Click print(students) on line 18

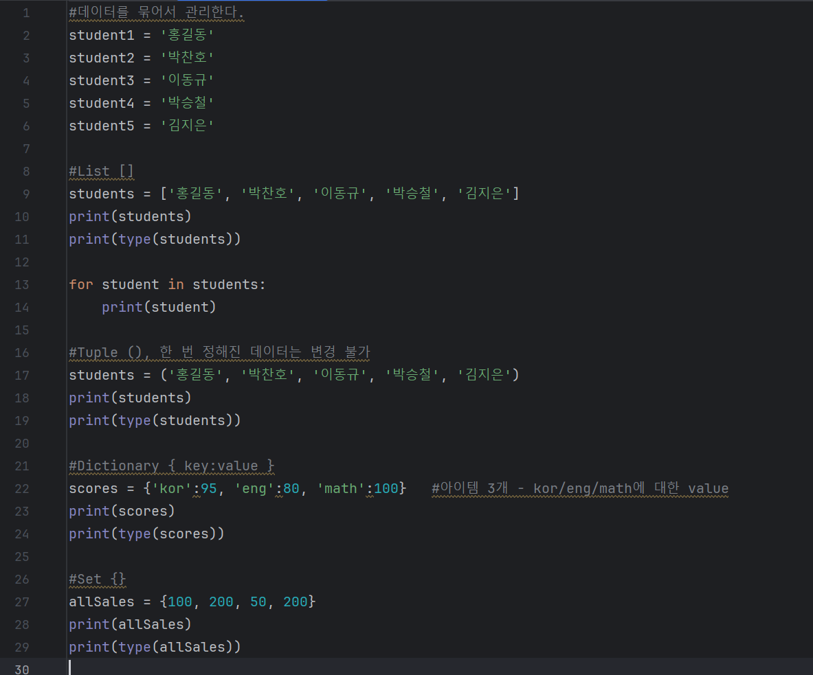[130, 398]
